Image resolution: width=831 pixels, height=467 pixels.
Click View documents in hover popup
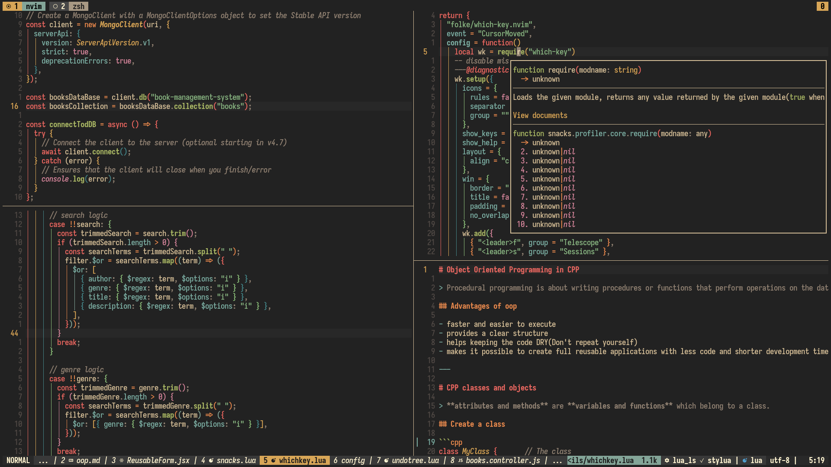click(x=540, y=115)
